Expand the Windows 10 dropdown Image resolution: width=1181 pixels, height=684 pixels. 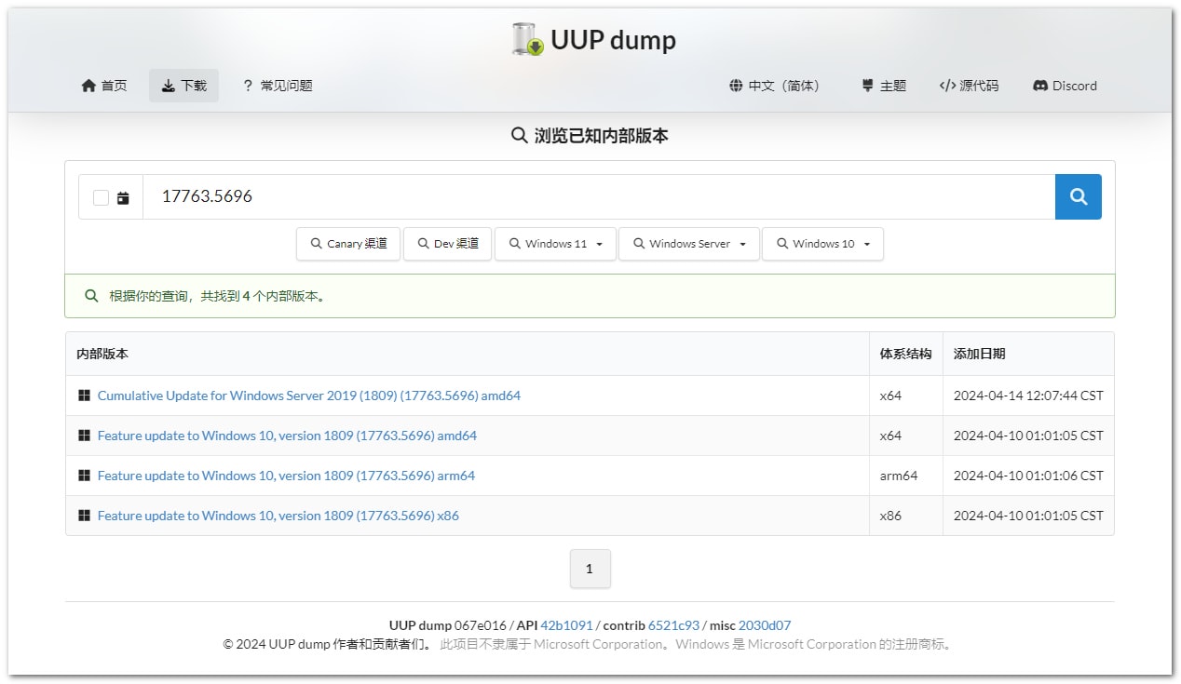(822, 244)
